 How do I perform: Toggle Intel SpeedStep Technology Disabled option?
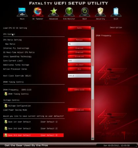(79, 57)
